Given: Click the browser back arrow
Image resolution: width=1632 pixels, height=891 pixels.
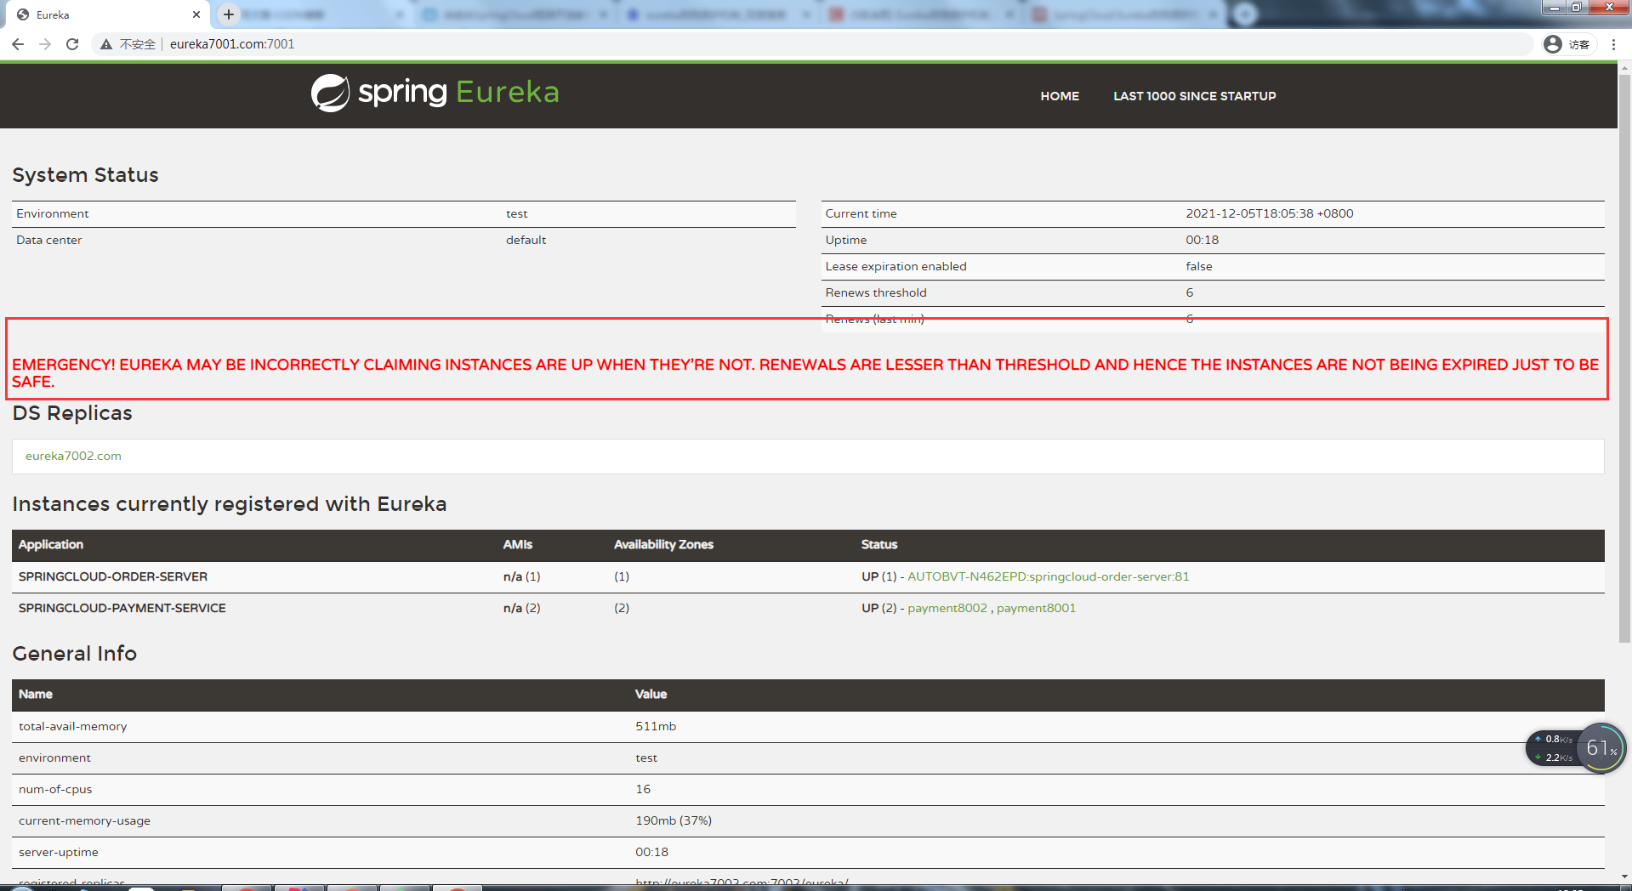Looking at the screenshot, I should pyautogui.click(x=18, y=44).
